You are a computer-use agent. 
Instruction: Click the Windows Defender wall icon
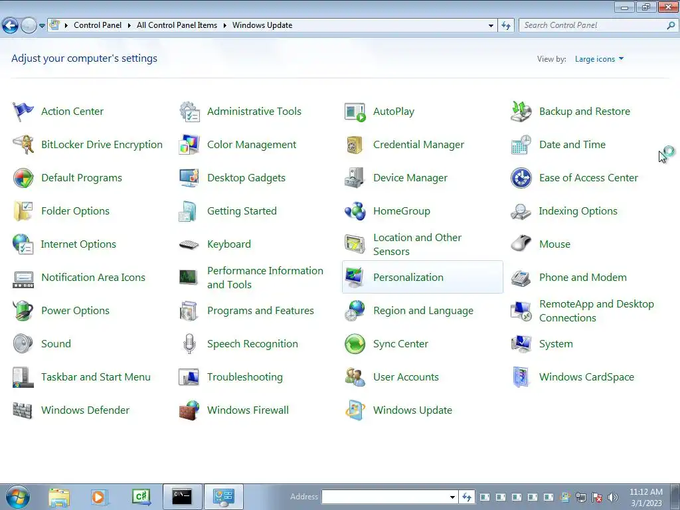click(x=23, y=410)
